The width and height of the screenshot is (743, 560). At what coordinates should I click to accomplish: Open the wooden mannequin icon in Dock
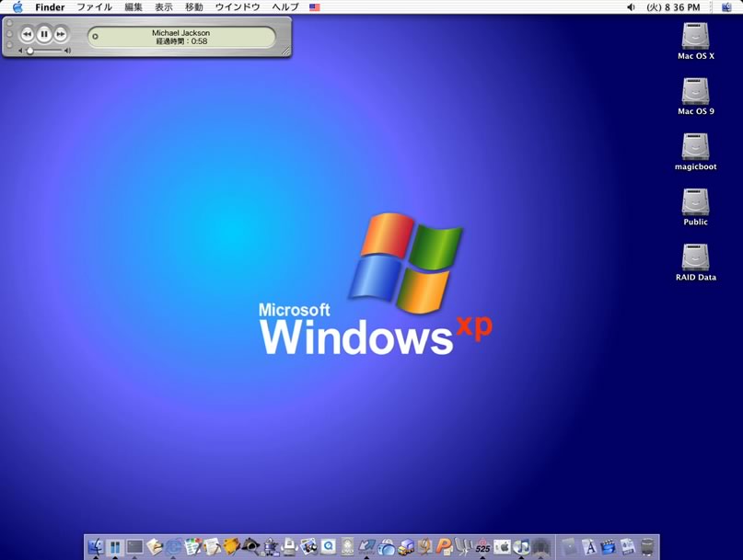424,547
